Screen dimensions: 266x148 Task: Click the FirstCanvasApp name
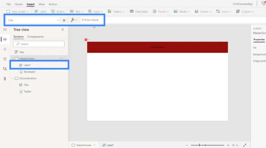point(243,4)
